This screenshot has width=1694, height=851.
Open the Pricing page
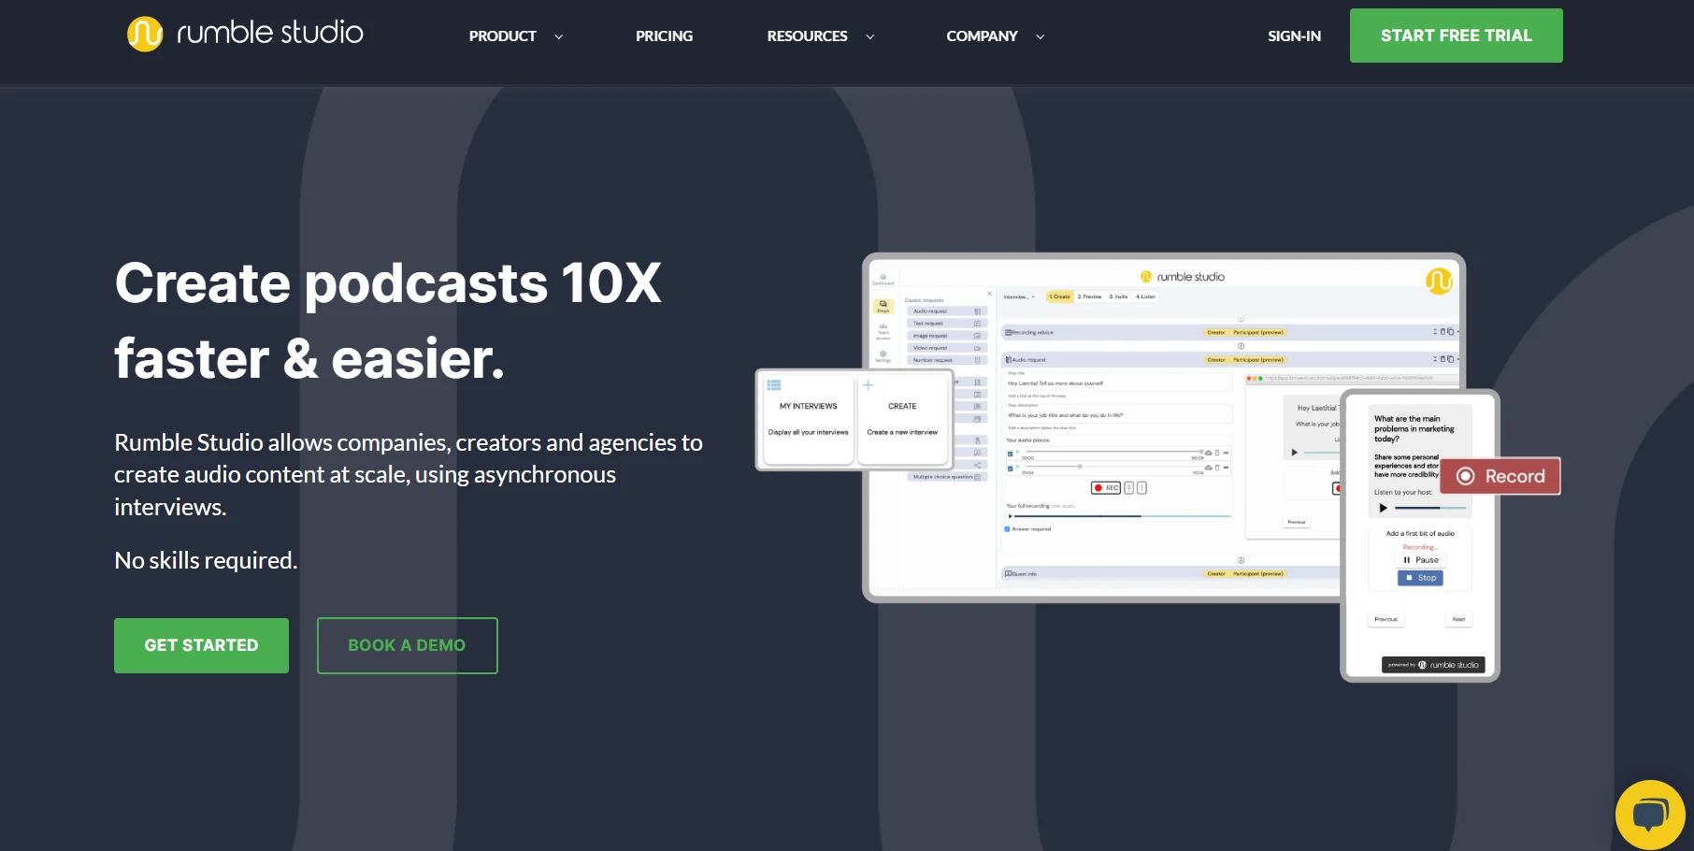(664, 36)
